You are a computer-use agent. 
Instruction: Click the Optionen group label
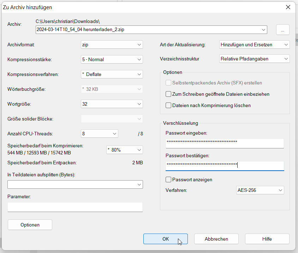(x=173, y=72)
